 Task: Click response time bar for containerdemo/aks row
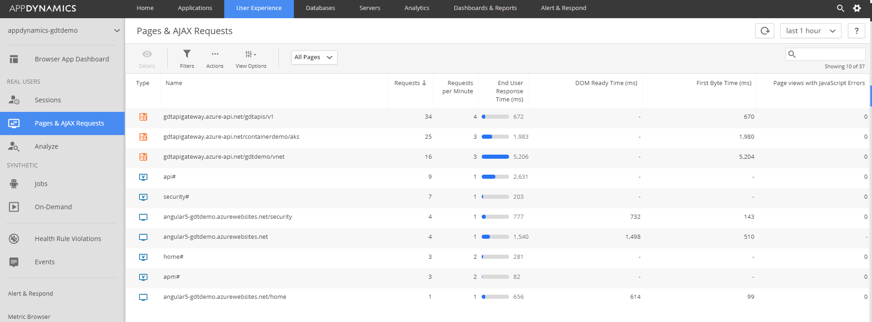coord(495,137)
